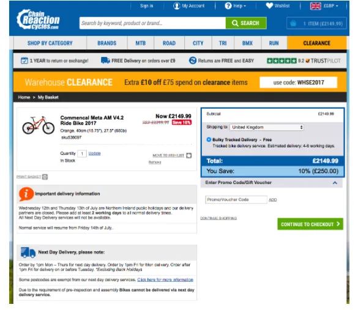The height and width of the screenshot is (310, 358).
Task: Click the move to wish list star icon
Action: click(189, 155)
